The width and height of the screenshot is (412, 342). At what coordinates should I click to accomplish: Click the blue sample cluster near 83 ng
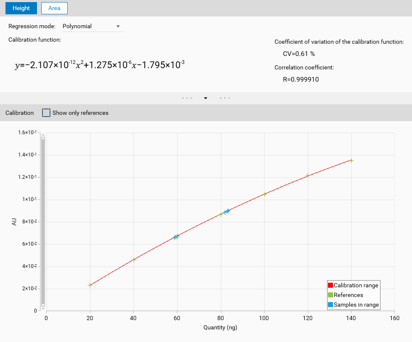coord(227,211)
